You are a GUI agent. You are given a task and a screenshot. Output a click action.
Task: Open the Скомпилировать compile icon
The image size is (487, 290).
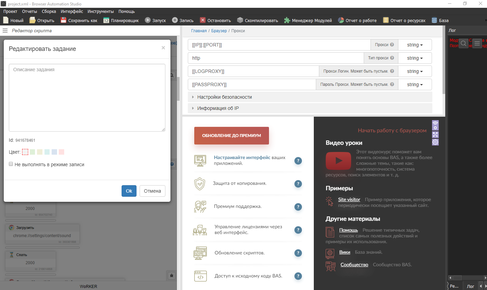pyautogui.click(x=240, y=20)
